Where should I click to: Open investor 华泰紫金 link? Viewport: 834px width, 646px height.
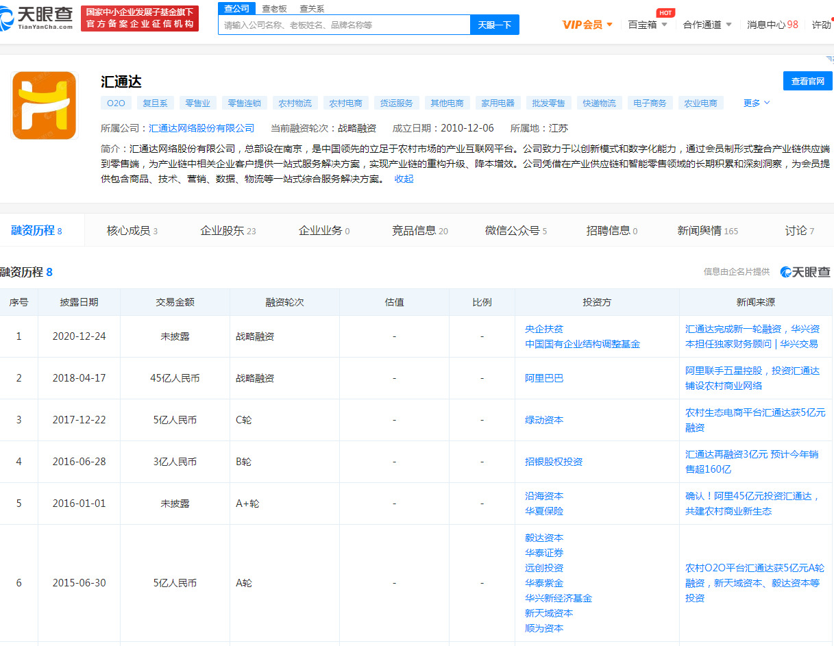(x=544, y=583)
